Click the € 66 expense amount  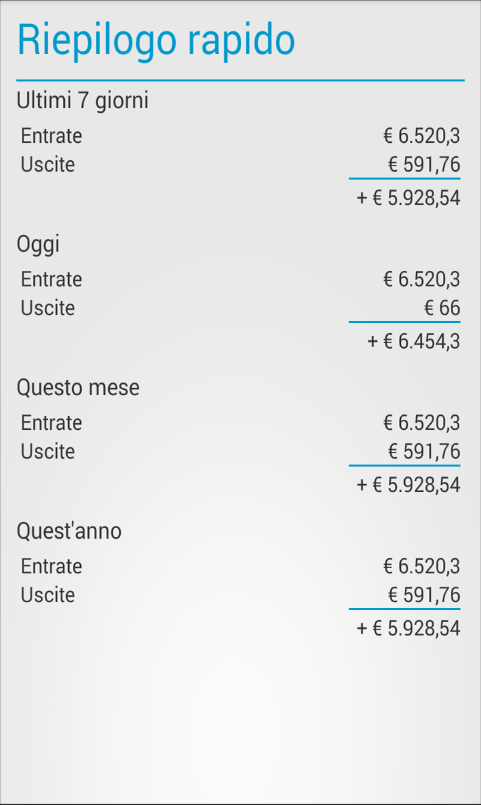point(442,308)
